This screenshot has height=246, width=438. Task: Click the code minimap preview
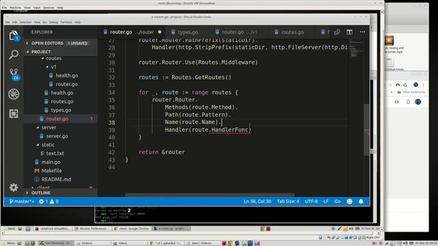click(357, 49)
